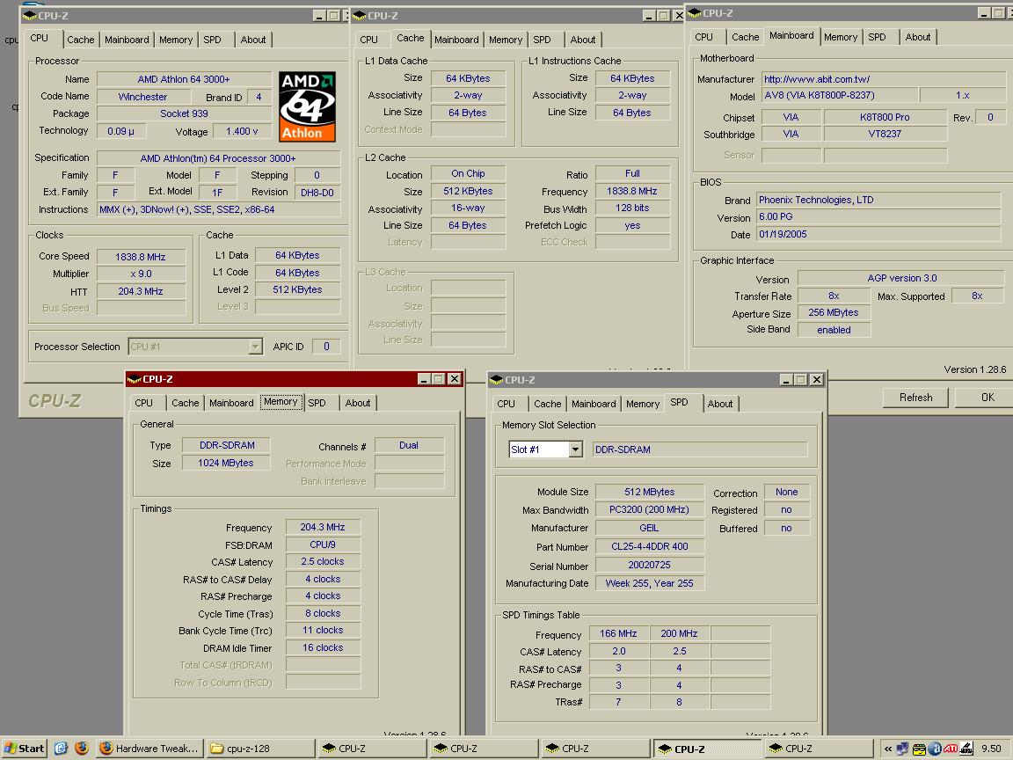The height and width of the screenshot is (760, 1013).
Task: Click the graphic interface 'AGP version 3.0' value
Action: click(901, 279)
